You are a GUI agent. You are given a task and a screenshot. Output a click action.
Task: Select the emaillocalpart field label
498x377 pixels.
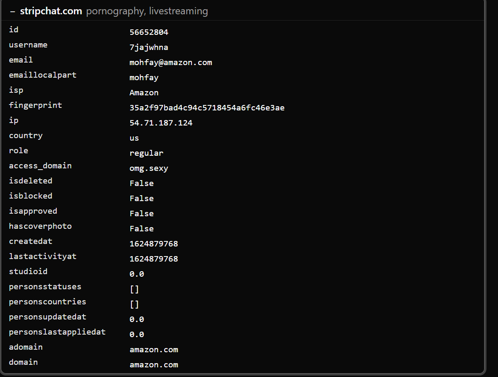click(x=42, y=75)
